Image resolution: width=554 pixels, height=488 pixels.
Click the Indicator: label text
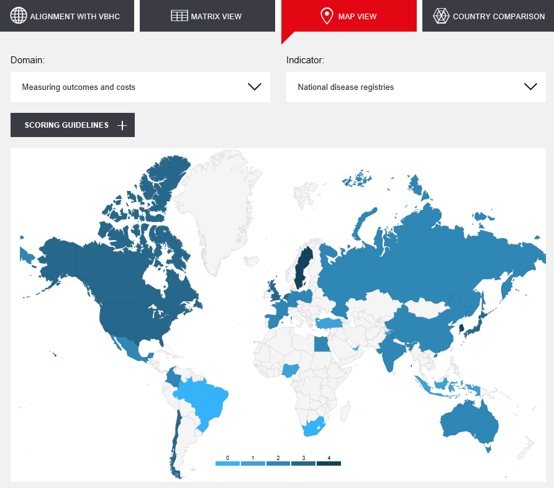[x=306, y=60]
